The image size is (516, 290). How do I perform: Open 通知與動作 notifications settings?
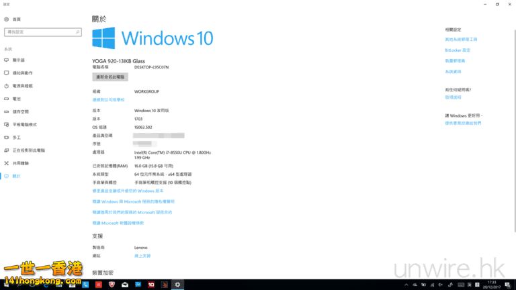22,73
